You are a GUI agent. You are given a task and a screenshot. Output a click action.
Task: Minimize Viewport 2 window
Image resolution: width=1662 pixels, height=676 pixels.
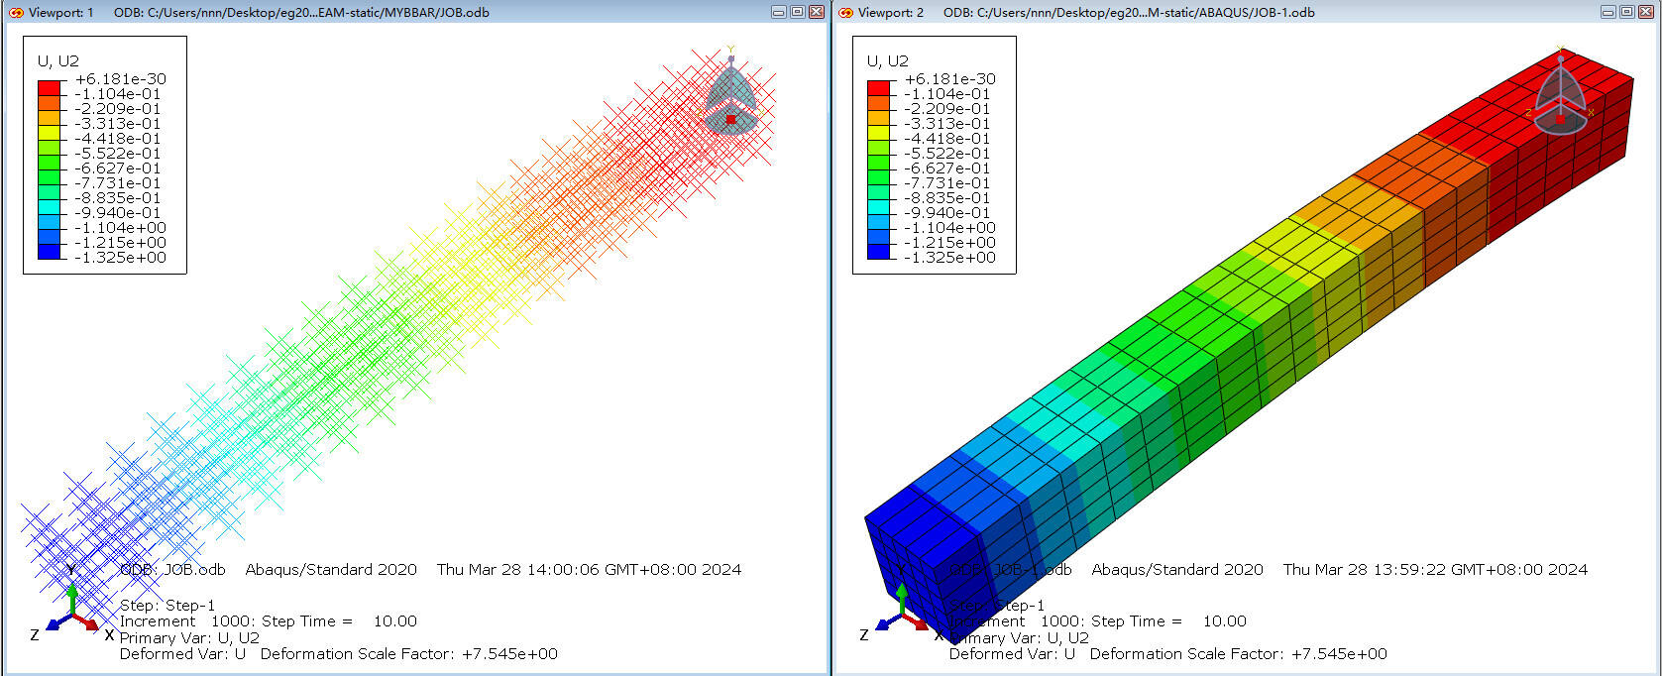pyautogui.click(x=1608, y=12)
